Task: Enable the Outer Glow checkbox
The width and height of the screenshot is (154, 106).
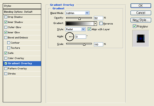Action: click(x=6, y=27)
